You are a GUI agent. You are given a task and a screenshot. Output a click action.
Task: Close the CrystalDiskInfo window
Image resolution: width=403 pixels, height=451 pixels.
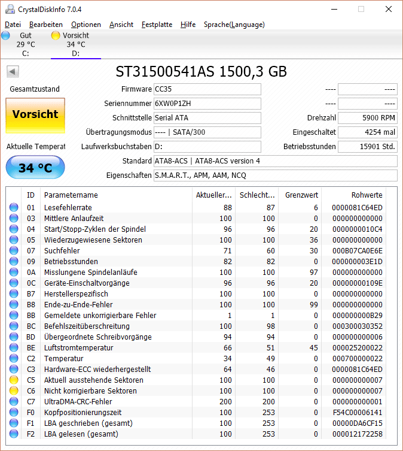pos(388,9)
